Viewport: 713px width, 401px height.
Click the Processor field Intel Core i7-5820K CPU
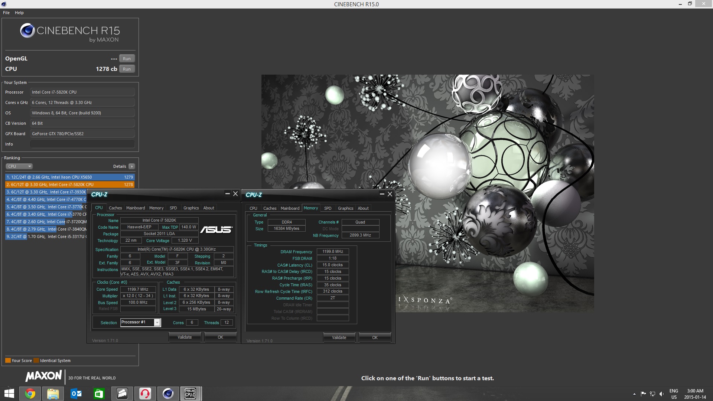82,92
